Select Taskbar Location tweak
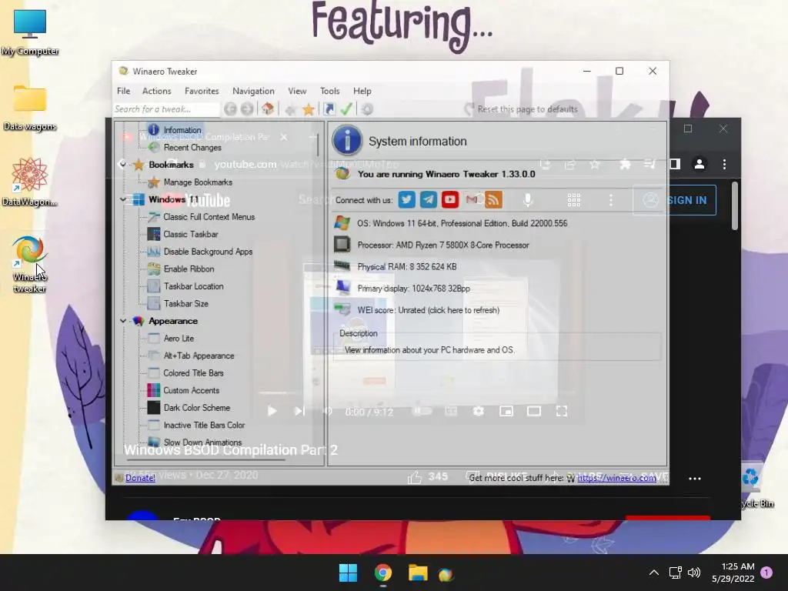This screenshot has height=591, width=788. point(193,286)
